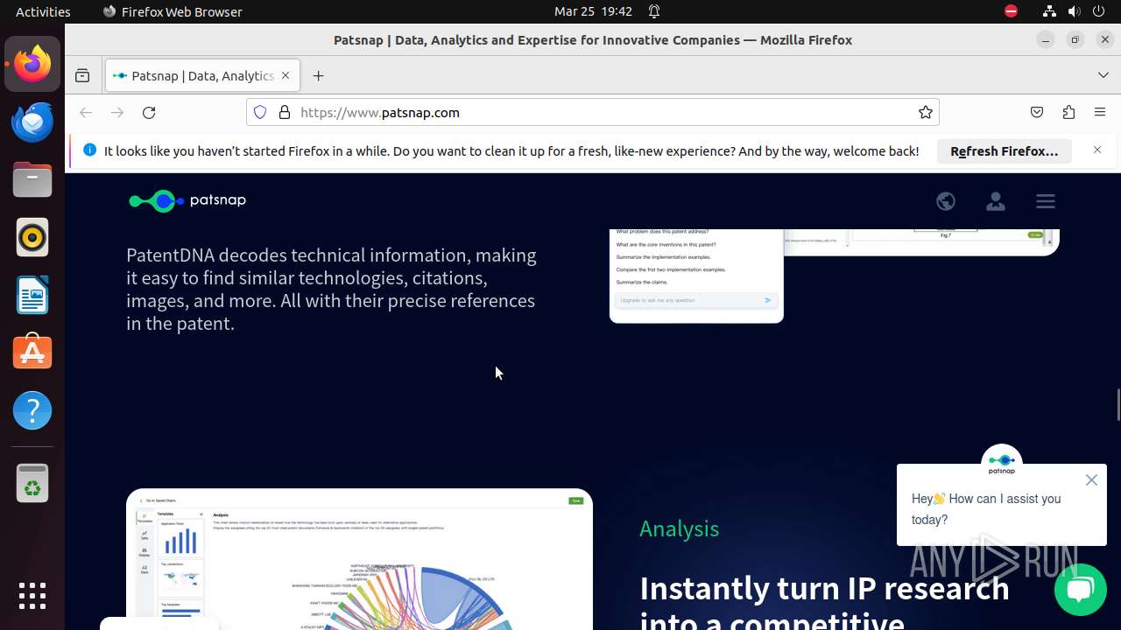Open the system status menu via the volume icon

click(1074, 11)
